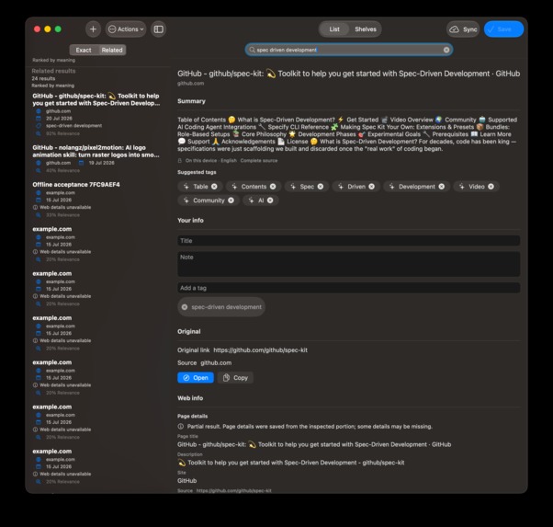Viewport: 553px width, 527px height.
Task: Clear the search field text
Action: 446,50
